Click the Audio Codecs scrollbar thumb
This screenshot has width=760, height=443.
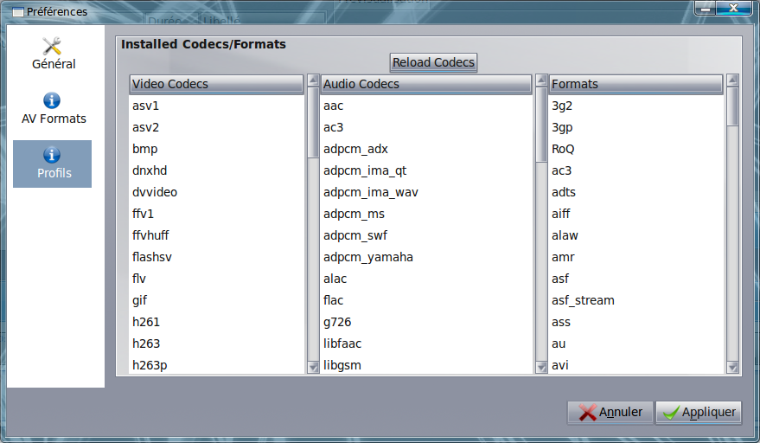click(541, 125)
